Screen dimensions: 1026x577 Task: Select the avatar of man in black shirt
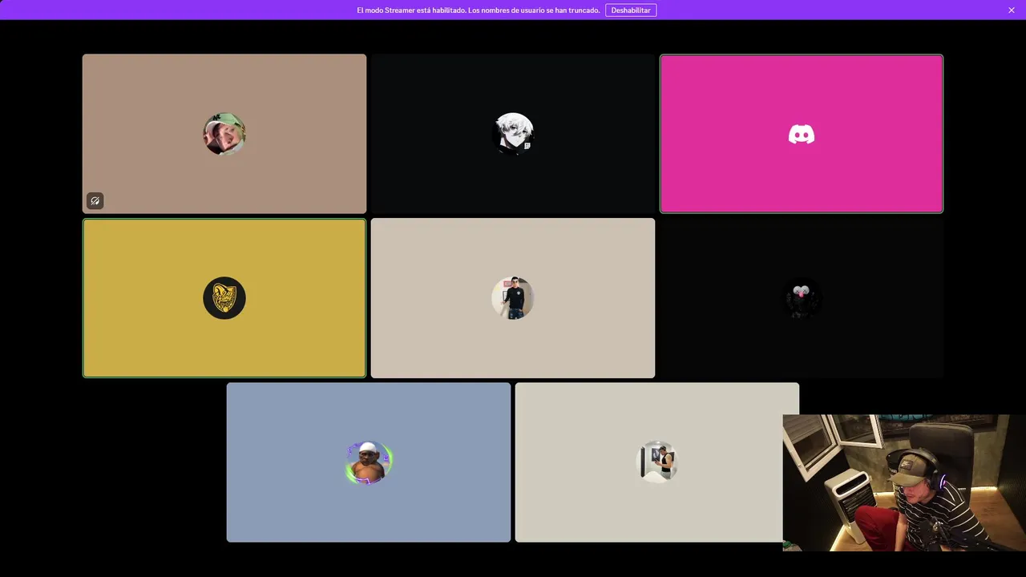coord(513,298)
